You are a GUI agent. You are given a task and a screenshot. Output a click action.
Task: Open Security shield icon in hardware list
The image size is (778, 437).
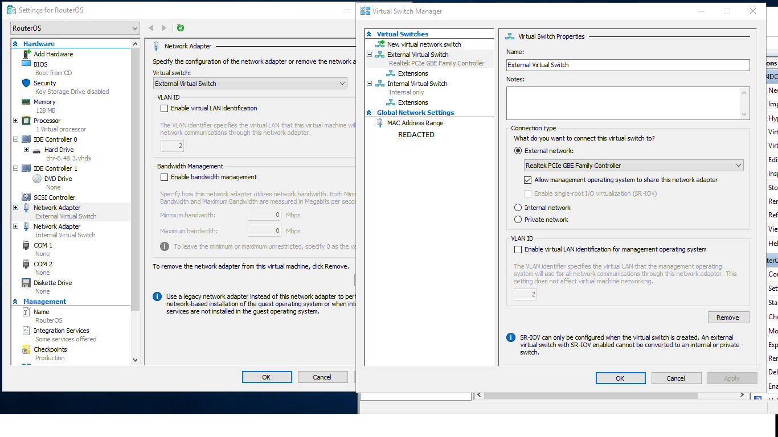[x=26, y=83]
